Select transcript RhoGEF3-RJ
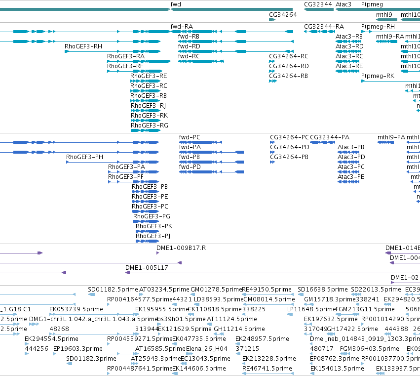This screenshot has height=376, width=420. tap(146, 111)
